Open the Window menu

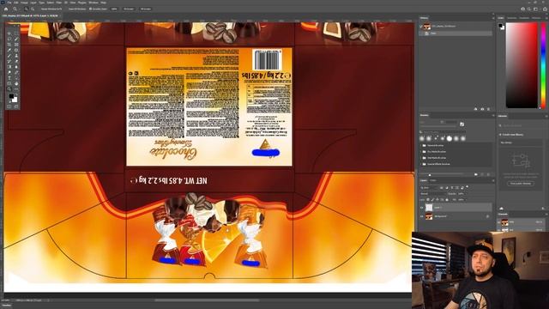[x=94, y=3]
